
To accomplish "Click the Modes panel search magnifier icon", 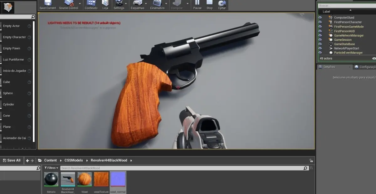I will click(x=33, y=17).
